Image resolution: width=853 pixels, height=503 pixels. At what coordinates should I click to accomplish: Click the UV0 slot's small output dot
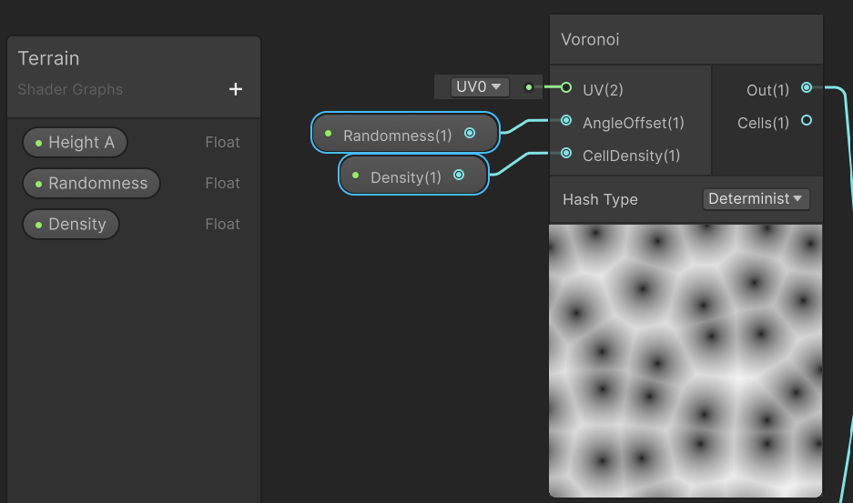click(528, 87)
